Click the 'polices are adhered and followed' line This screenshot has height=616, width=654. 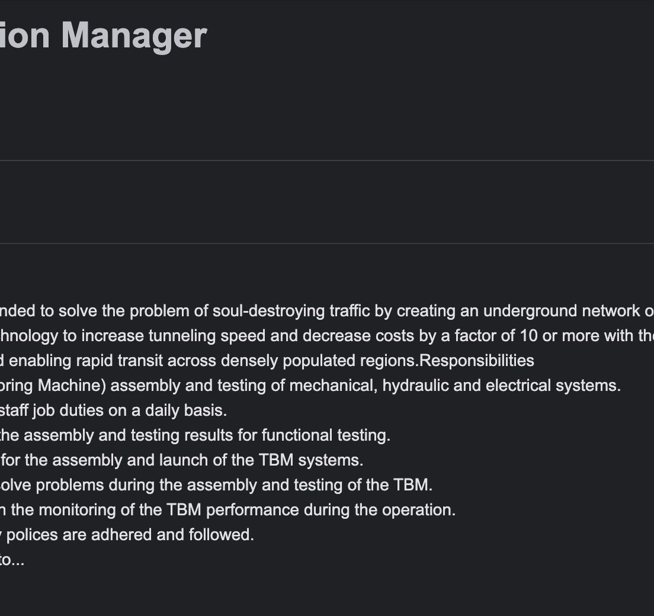(x=127, y=535)
